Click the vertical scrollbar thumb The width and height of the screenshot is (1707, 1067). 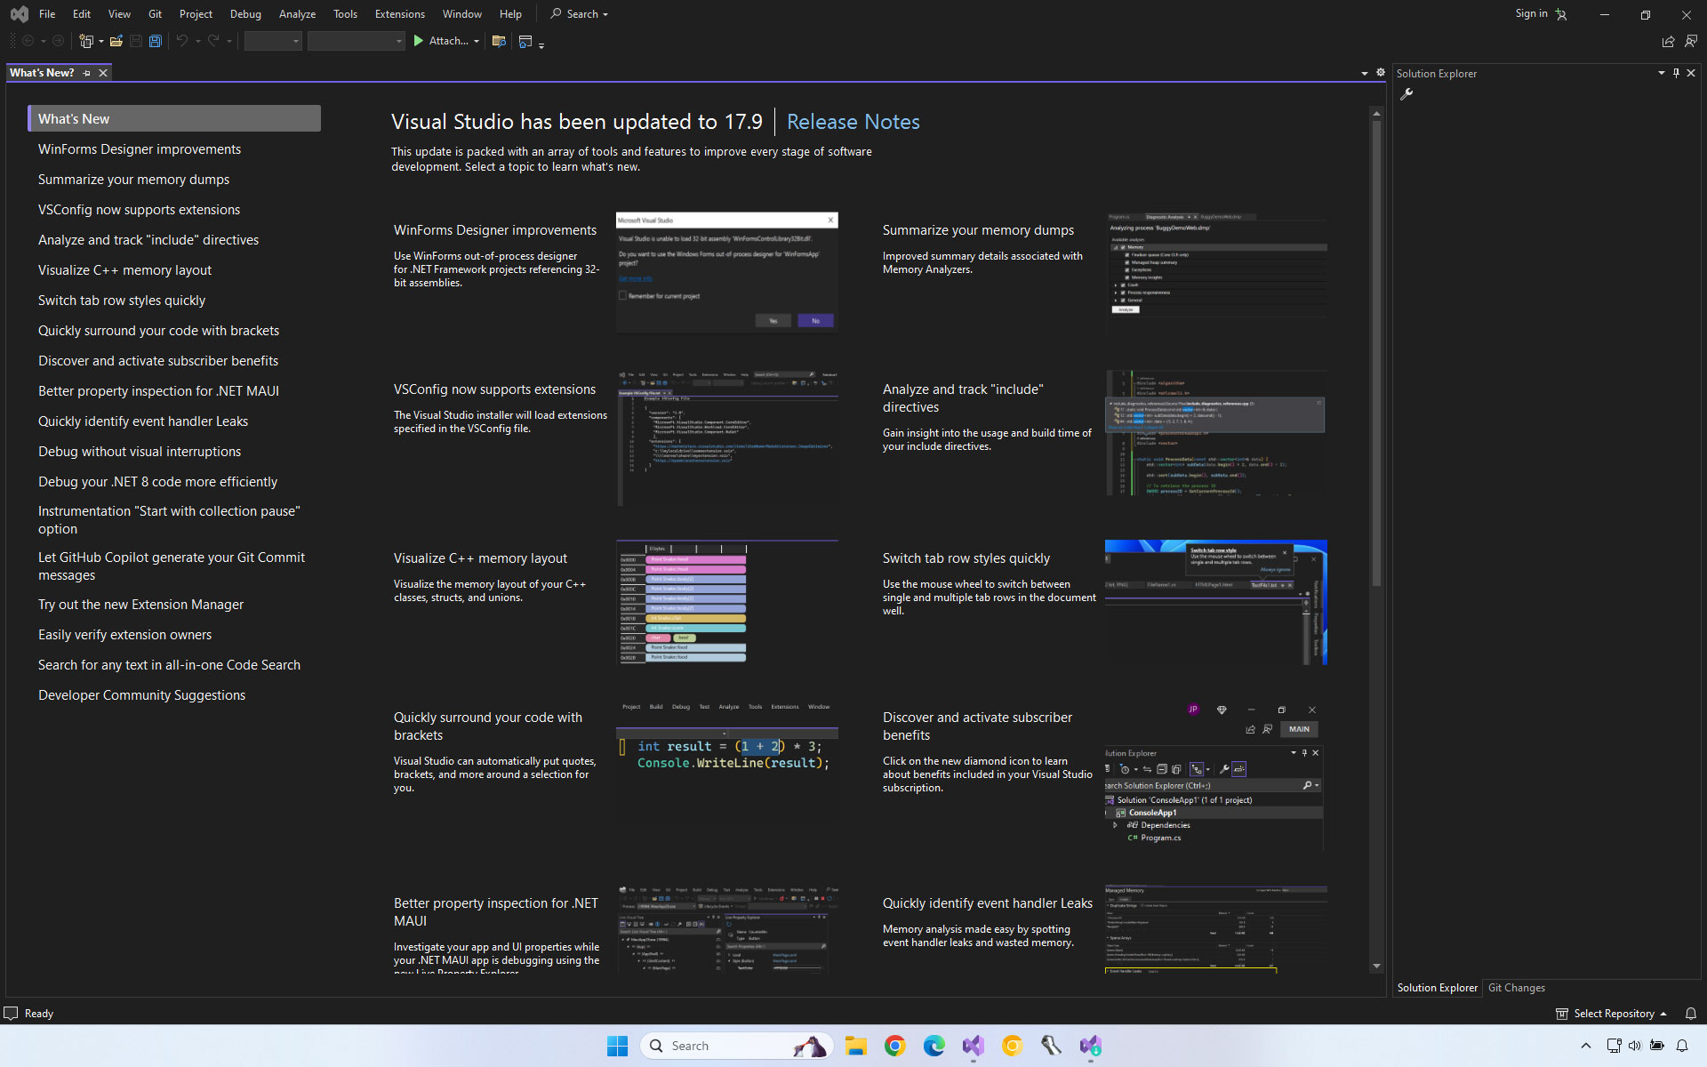(1376, 354)
